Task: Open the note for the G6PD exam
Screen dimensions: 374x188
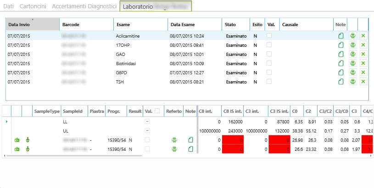Action: (341, 72)
